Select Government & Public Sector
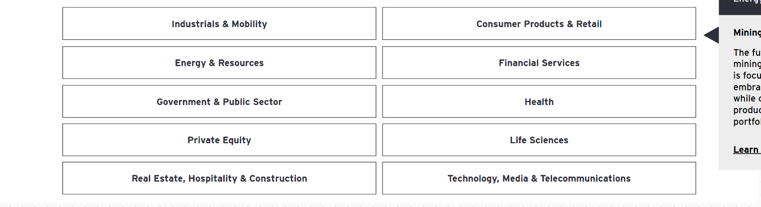The image size is (761, 207). click(219, 101)
